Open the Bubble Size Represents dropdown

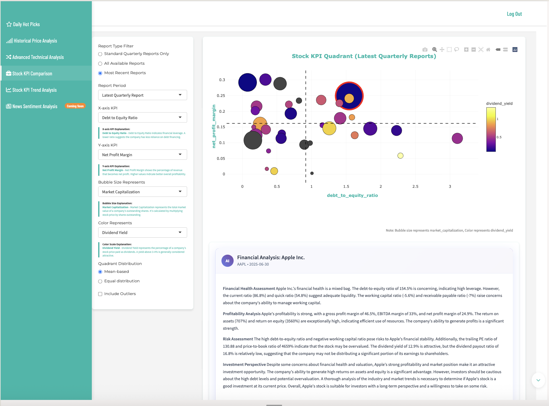click(x=142, y=192)
